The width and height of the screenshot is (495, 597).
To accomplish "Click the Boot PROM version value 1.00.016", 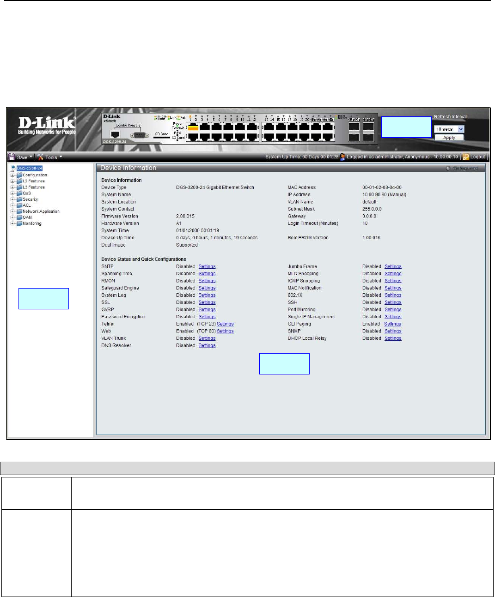I will click(371, 238).
